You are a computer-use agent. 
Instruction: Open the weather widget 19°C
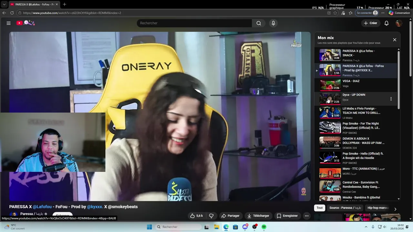(x=15, y=227)
